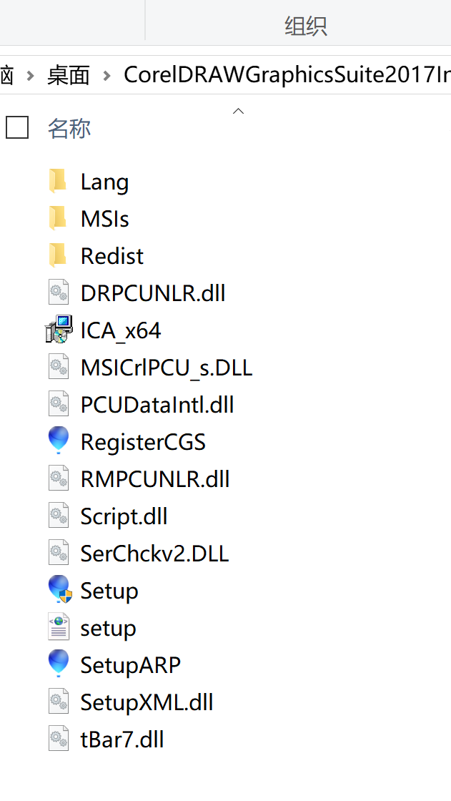Viewport: 451px width, 801px height.
Task: Expand the breadcrumb chevron before 桌面
Action: point(30,76)
